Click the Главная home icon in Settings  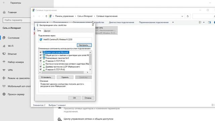(4, 12)
